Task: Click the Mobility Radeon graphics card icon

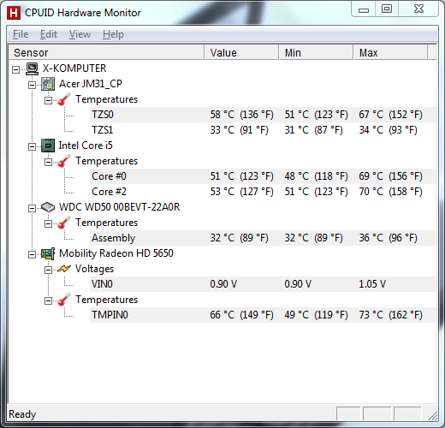Action: pos(48,253)
